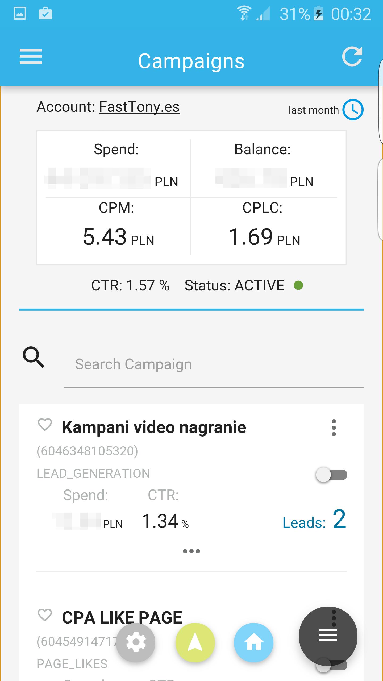
Task: Expand more details under Kampani video nagranie
Action: (191, 551)
